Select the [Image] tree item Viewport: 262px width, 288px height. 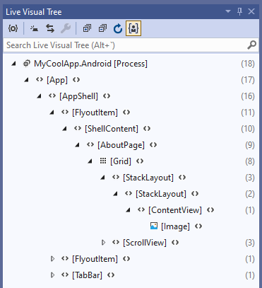click(x=175, y=226)
